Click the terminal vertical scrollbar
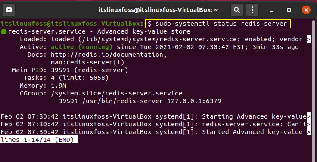Screen dimensions: 317x162 [x=314, y=89]
